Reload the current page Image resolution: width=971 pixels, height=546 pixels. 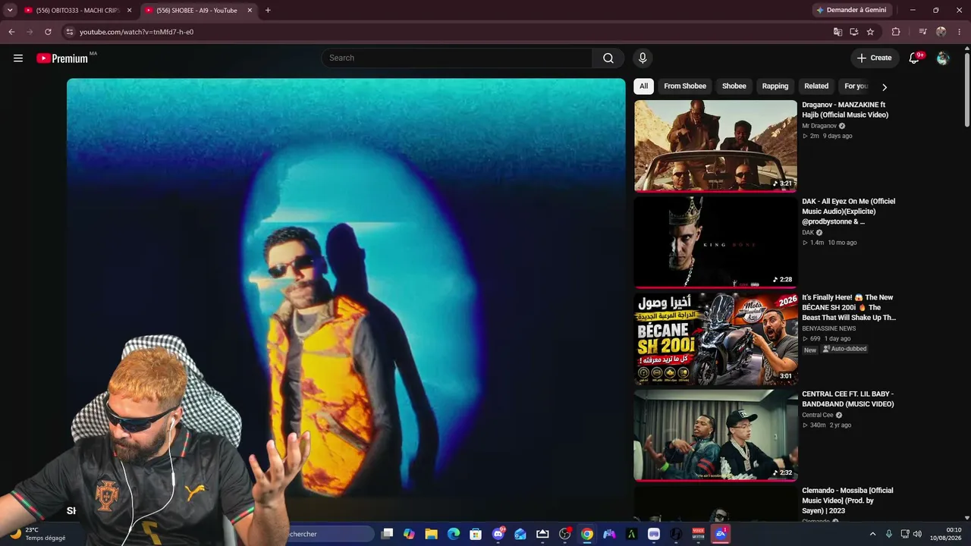tap(48, 32)
